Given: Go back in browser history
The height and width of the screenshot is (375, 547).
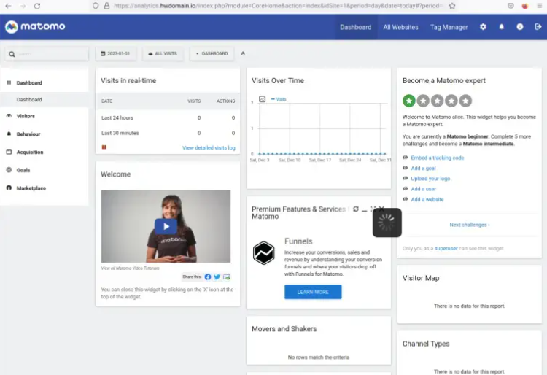Looking at the screenshot, I should pos(8,6).
